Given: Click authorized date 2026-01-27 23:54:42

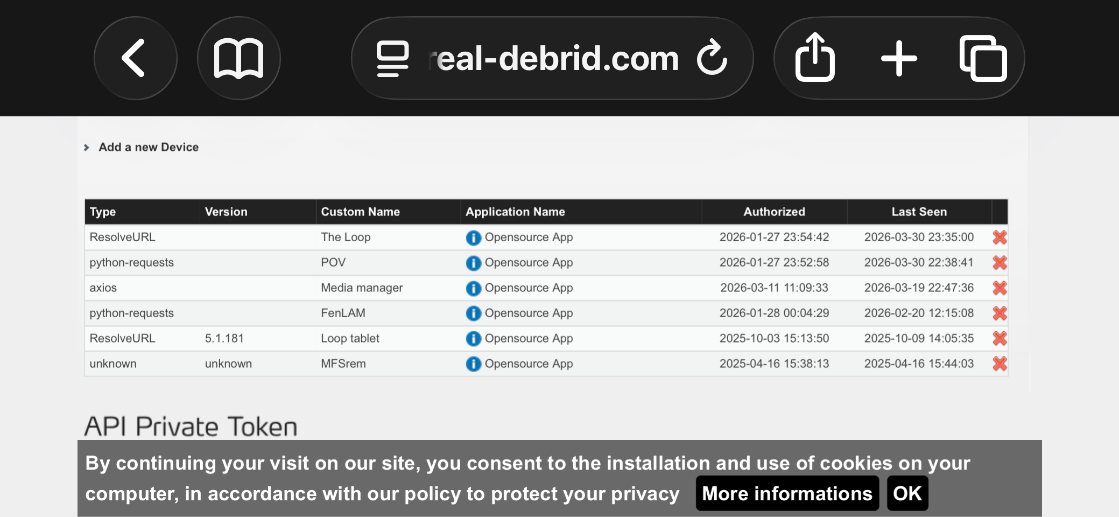Looking at the screenshot, I should tap(774, 237).
